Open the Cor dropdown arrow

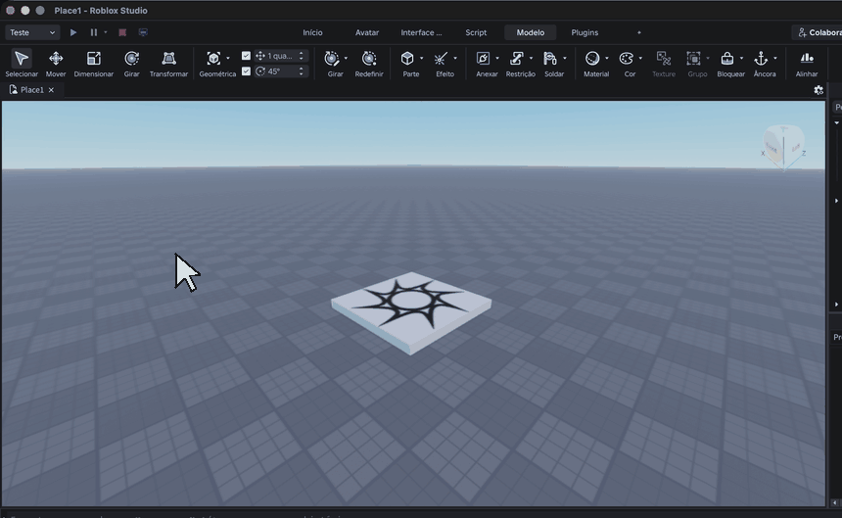pyautogui.click(x=640, y=58)
